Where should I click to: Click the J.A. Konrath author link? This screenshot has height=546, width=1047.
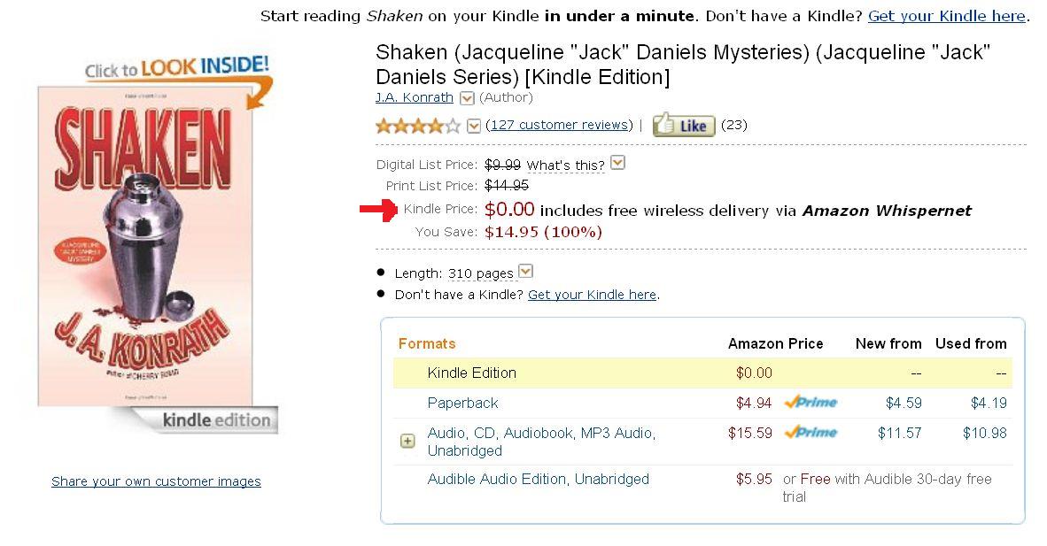click(414, 97)
